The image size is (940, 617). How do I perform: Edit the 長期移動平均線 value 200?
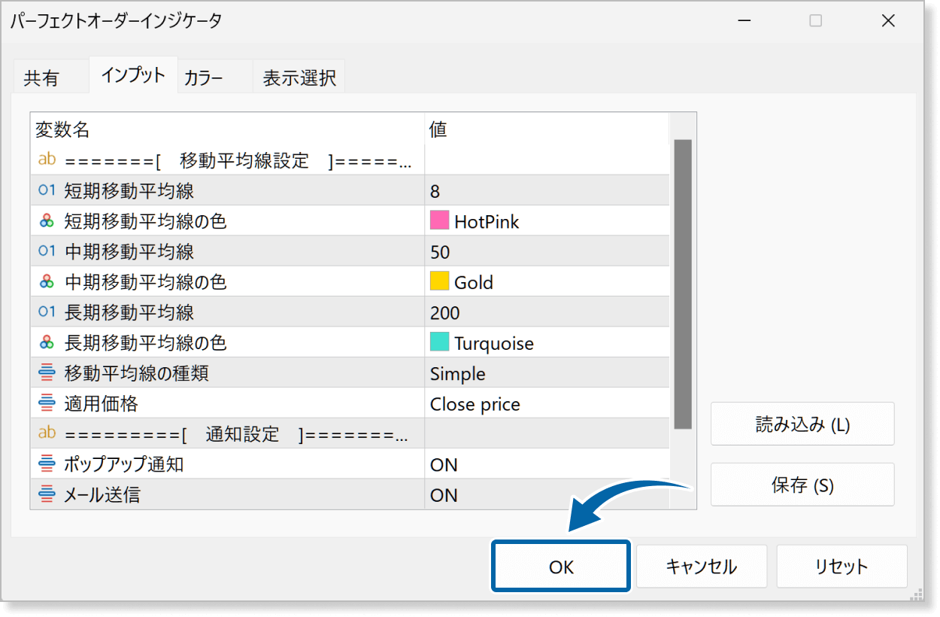click(x=546, y=313)
